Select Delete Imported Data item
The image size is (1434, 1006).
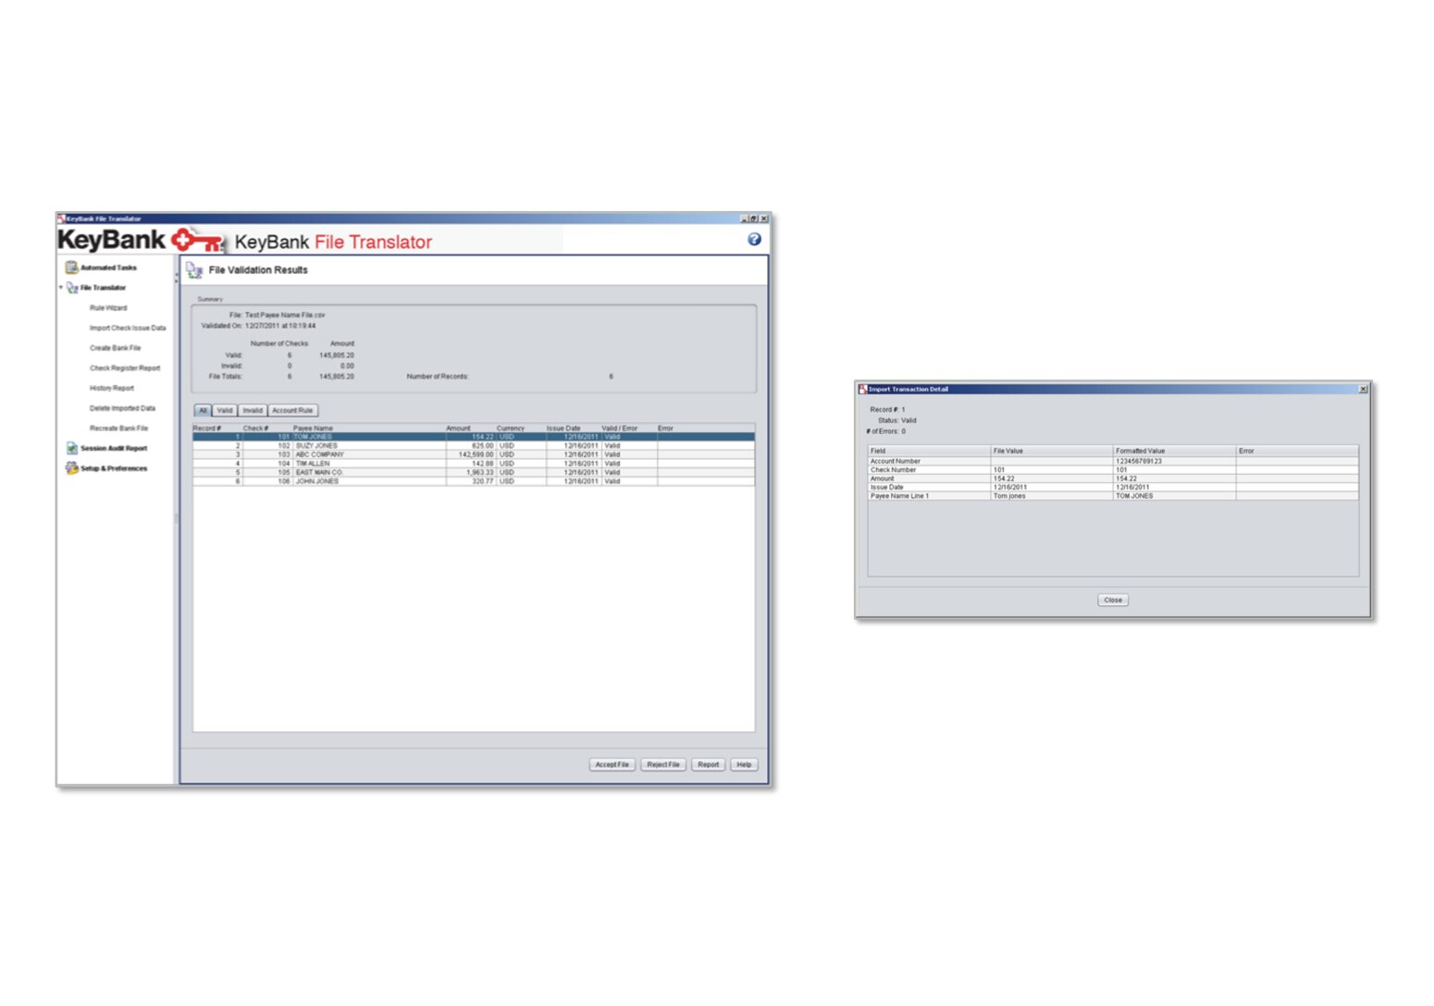click(x=122, y=408)
